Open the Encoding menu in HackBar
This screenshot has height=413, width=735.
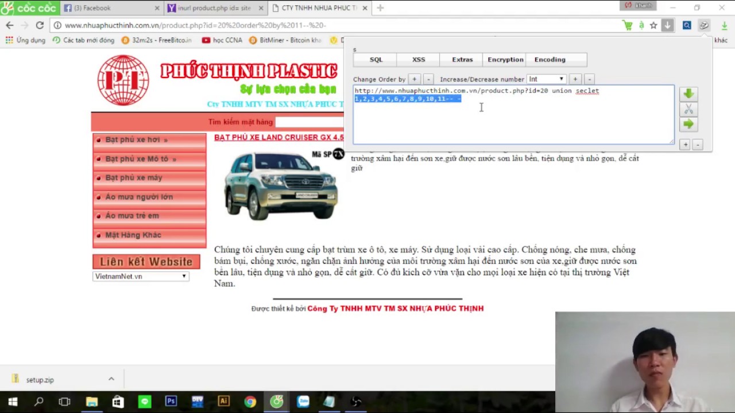click(x=550, y=60)
